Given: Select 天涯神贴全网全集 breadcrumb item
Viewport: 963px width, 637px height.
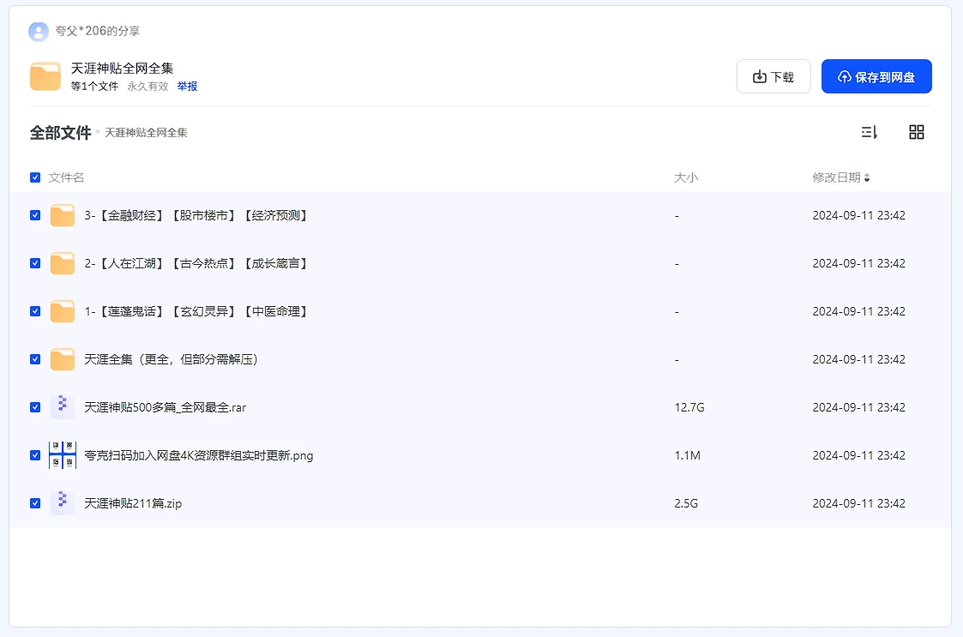Looking at the screenshot, I should 146,133.
